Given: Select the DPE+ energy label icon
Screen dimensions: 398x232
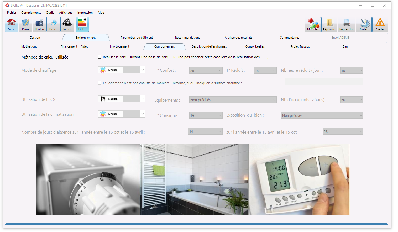Looking at the screenshot, I should (82, 24).
